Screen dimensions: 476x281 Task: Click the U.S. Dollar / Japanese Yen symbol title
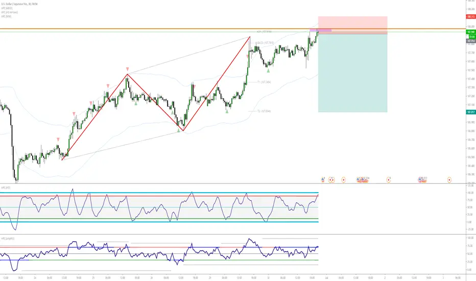pos(19,4)
